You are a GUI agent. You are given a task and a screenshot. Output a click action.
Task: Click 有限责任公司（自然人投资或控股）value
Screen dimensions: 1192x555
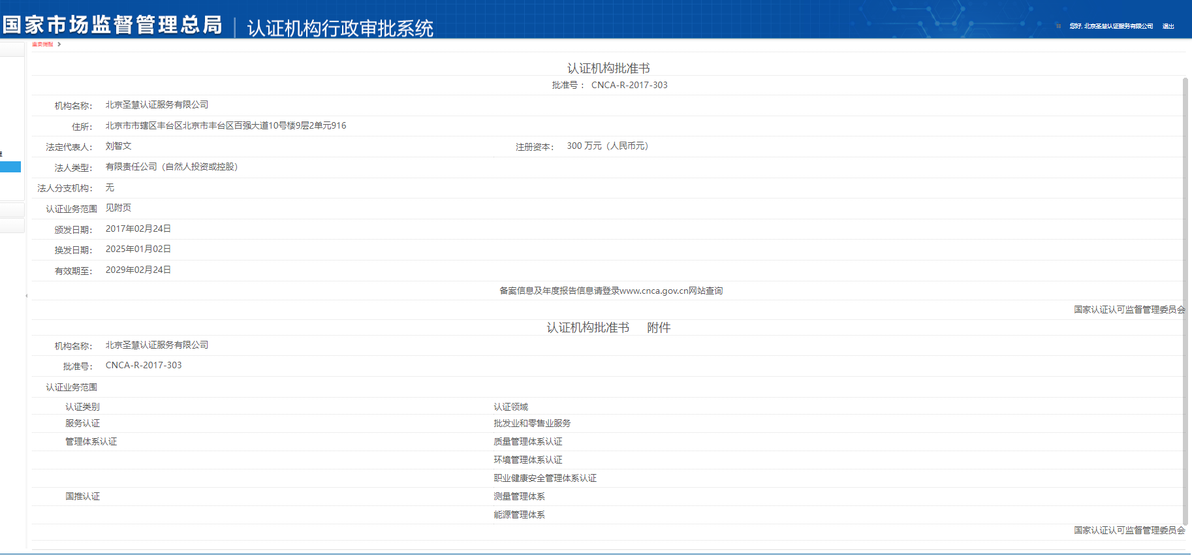(x=172, y=166)
